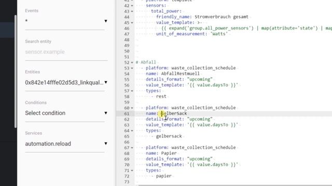This screenshot has height=186, width=332.
Task: Click the 'upcoming' value on line 55
Action: tap(200, 79)
